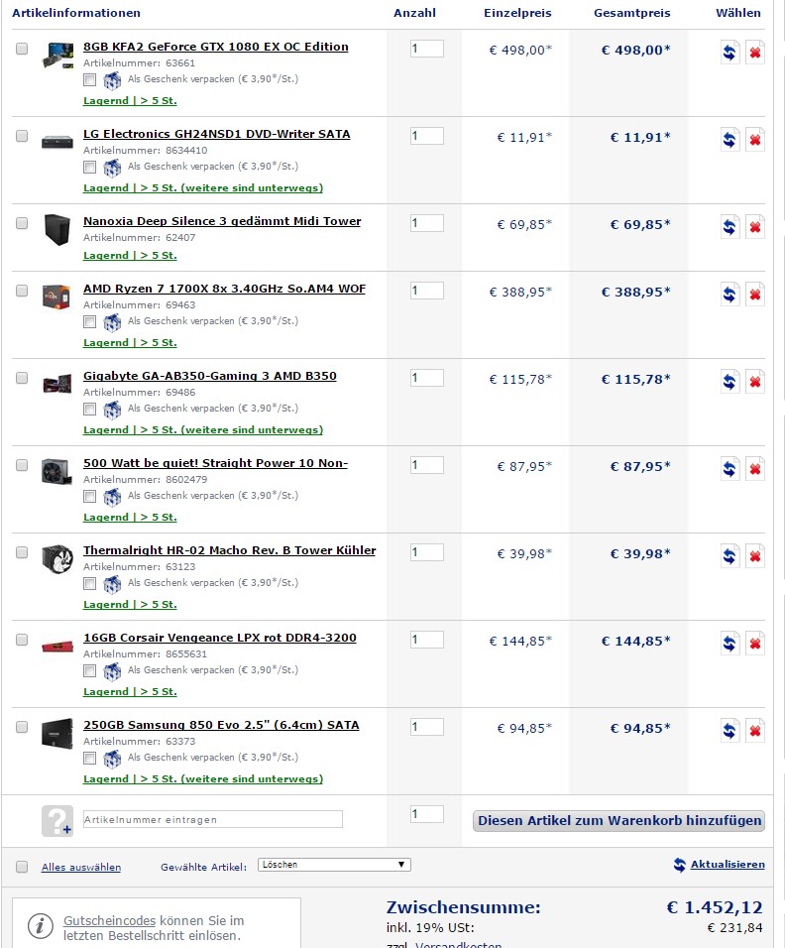Screen dimensions: 785x948
Task: Open the Gewählte Artikel Löschen dropdown
Action: pyautogui.click(x=333, y=865)
